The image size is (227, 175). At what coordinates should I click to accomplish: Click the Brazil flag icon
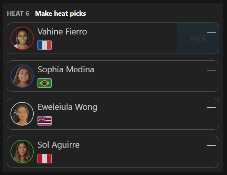(45, 83)
